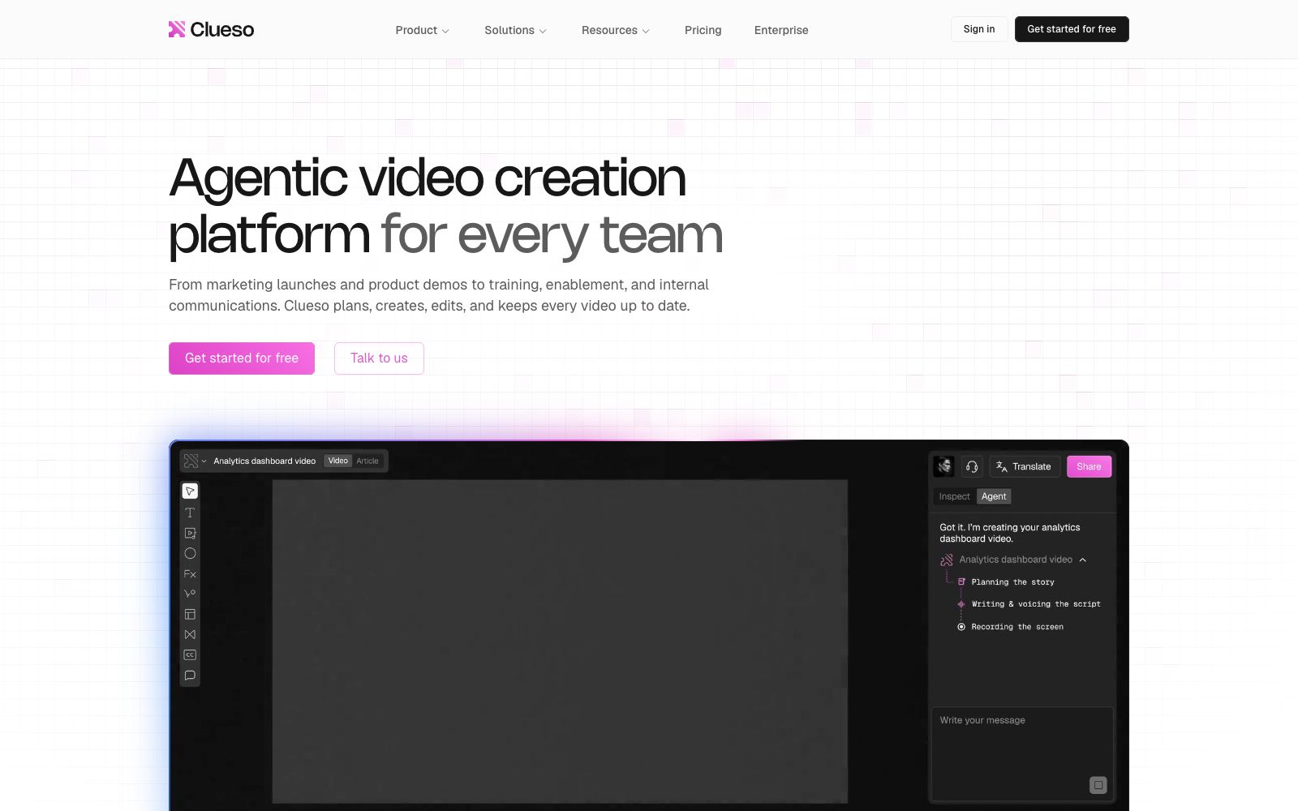
Task: Switch to Video mode toggle
Action: point(338,461)
